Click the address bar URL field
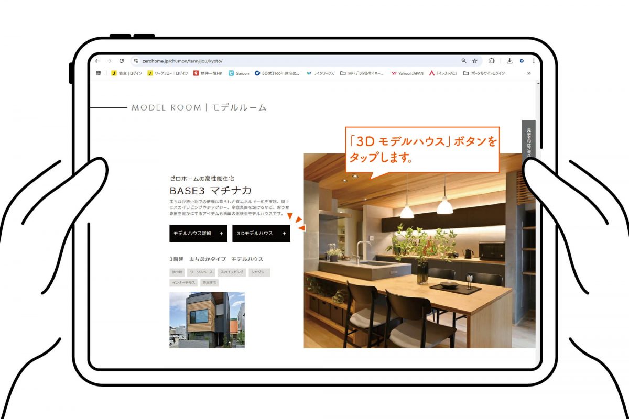This screenshot has width=629, height=419. [294, 61]
